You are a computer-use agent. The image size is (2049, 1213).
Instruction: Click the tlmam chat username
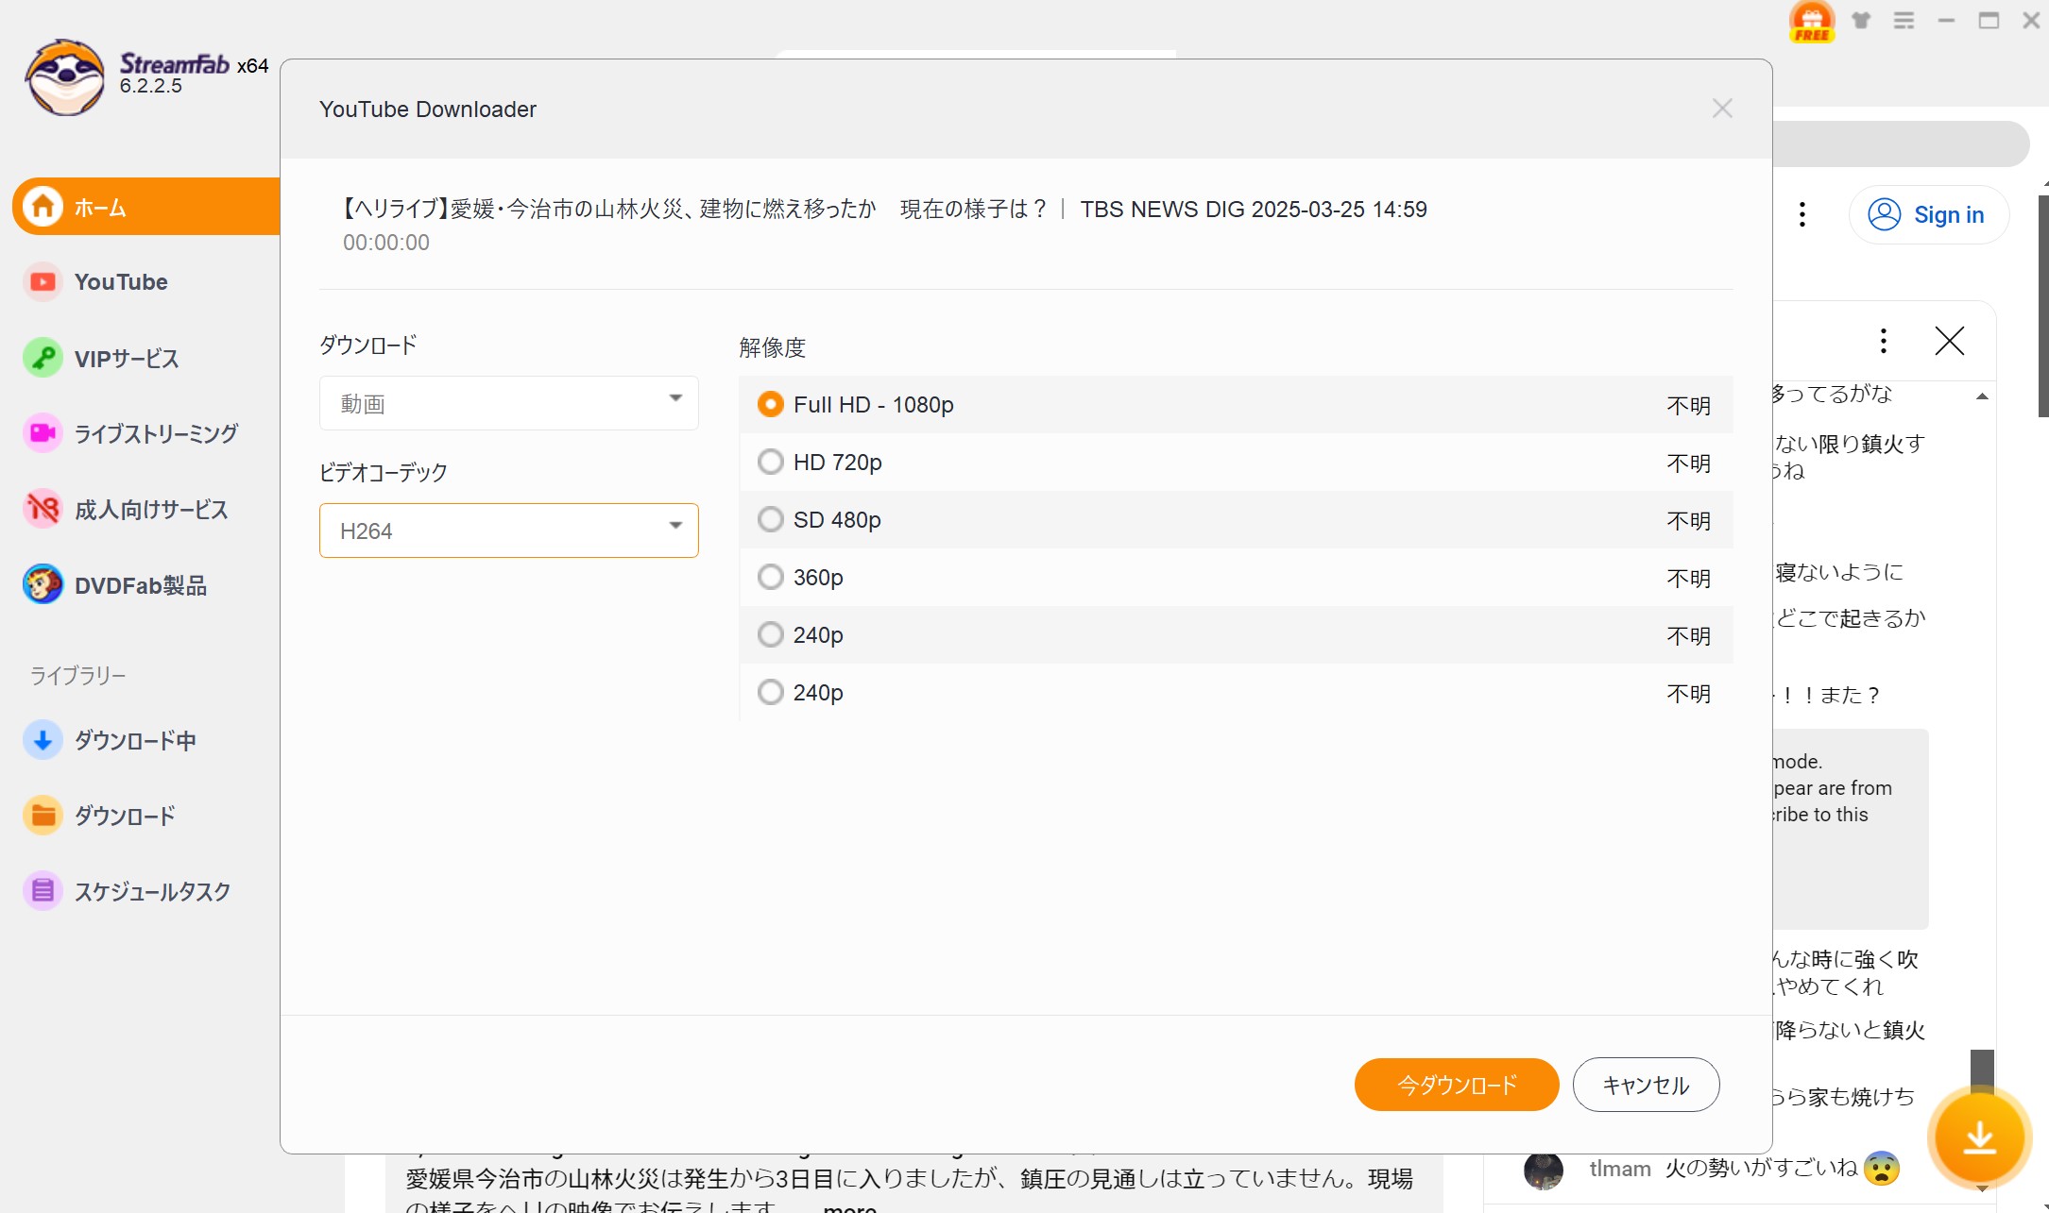point(1620,1169)
